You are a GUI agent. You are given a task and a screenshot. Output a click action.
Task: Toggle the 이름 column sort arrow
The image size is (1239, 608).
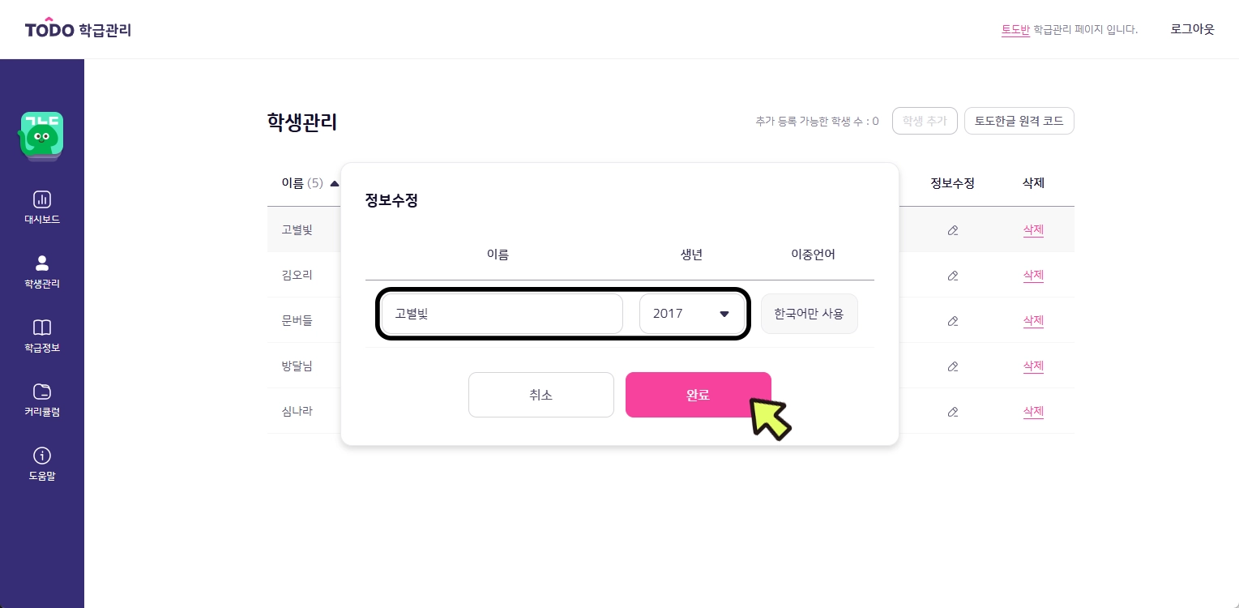pos(335,183)
